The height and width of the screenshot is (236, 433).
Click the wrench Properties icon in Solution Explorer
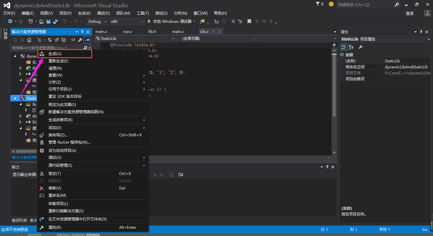pyautogui.click(x=80, y=40)
